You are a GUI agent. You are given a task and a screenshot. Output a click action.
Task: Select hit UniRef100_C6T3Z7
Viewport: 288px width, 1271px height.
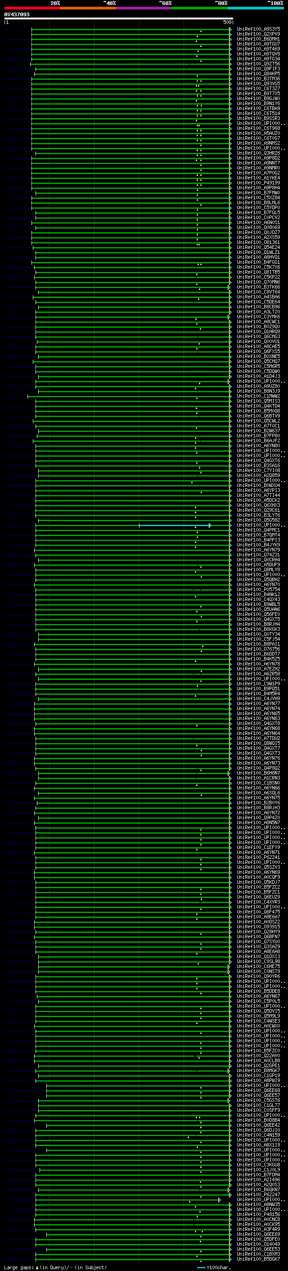258,89
